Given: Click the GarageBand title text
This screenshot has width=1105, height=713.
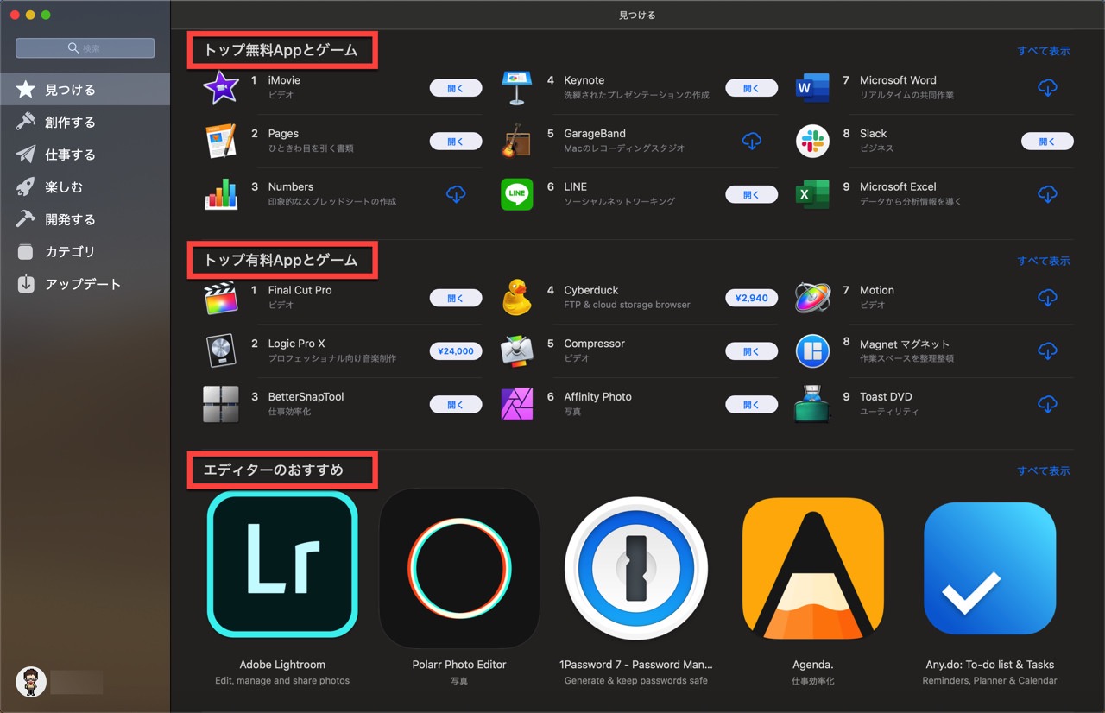Looking at the screenshot, I should click(x=595, y=134).
